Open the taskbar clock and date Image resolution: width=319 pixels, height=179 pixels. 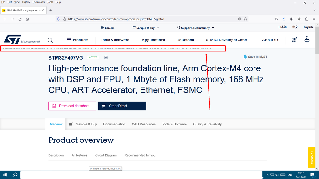tap(301, 175)
